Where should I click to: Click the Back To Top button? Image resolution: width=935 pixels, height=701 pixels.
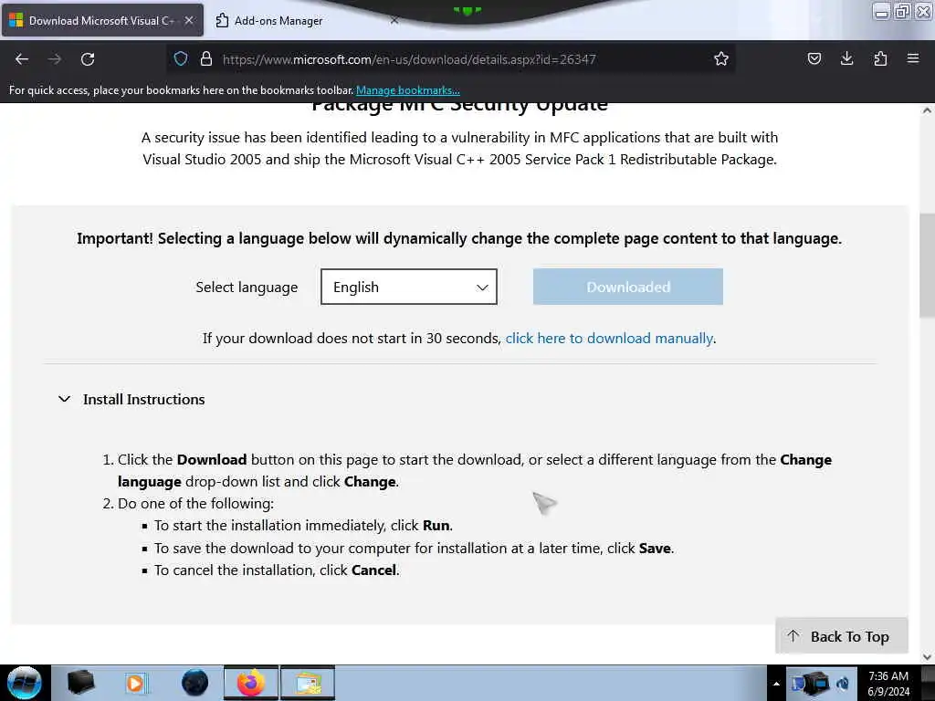click(841, 636)
